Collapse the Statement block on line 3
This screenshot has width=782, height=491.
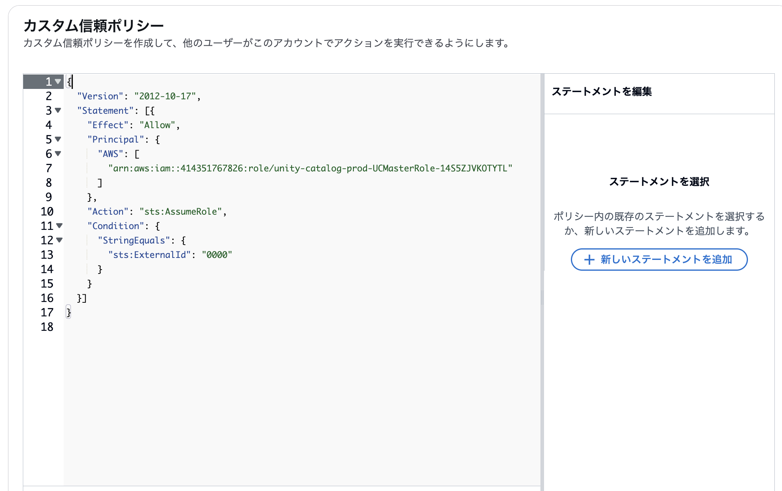pos(58,110)
